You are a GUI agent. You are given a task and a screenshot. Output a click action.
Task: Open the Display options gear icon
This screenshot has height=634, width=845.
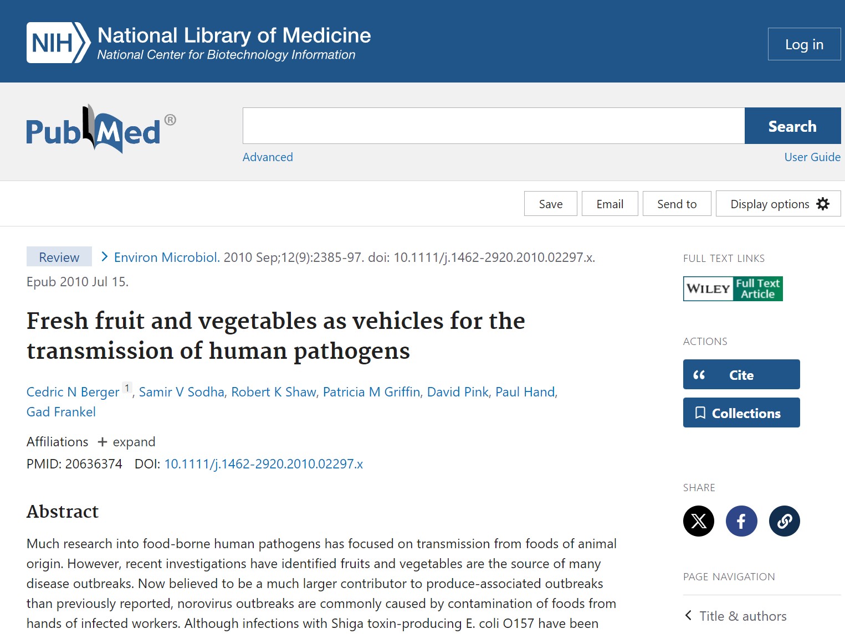[x=822, y=203]
